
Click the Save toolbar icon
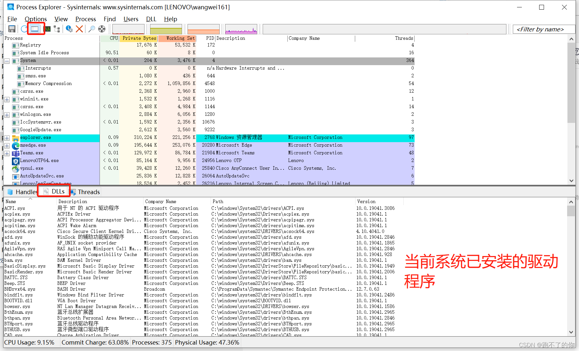(12, 29)
